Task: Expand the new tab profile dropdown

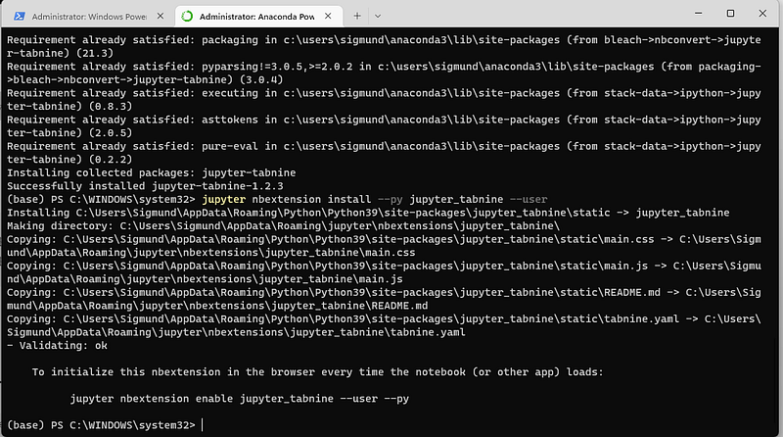Action: pyautogui.click(x=378, y=16)
